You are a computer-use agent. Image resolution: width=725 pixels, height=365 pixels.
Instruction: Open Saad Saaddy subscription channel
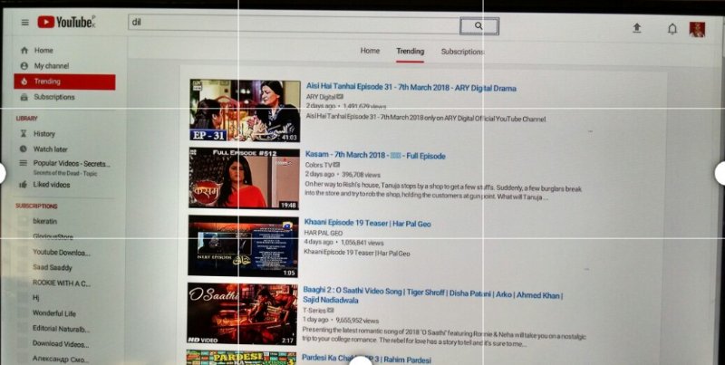pos(53,267)
